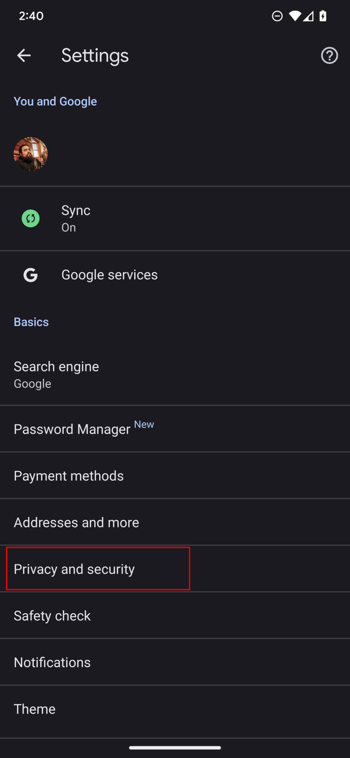350x758 pixels.
Task: Open the help question mark icon
Action: (329, 56)
